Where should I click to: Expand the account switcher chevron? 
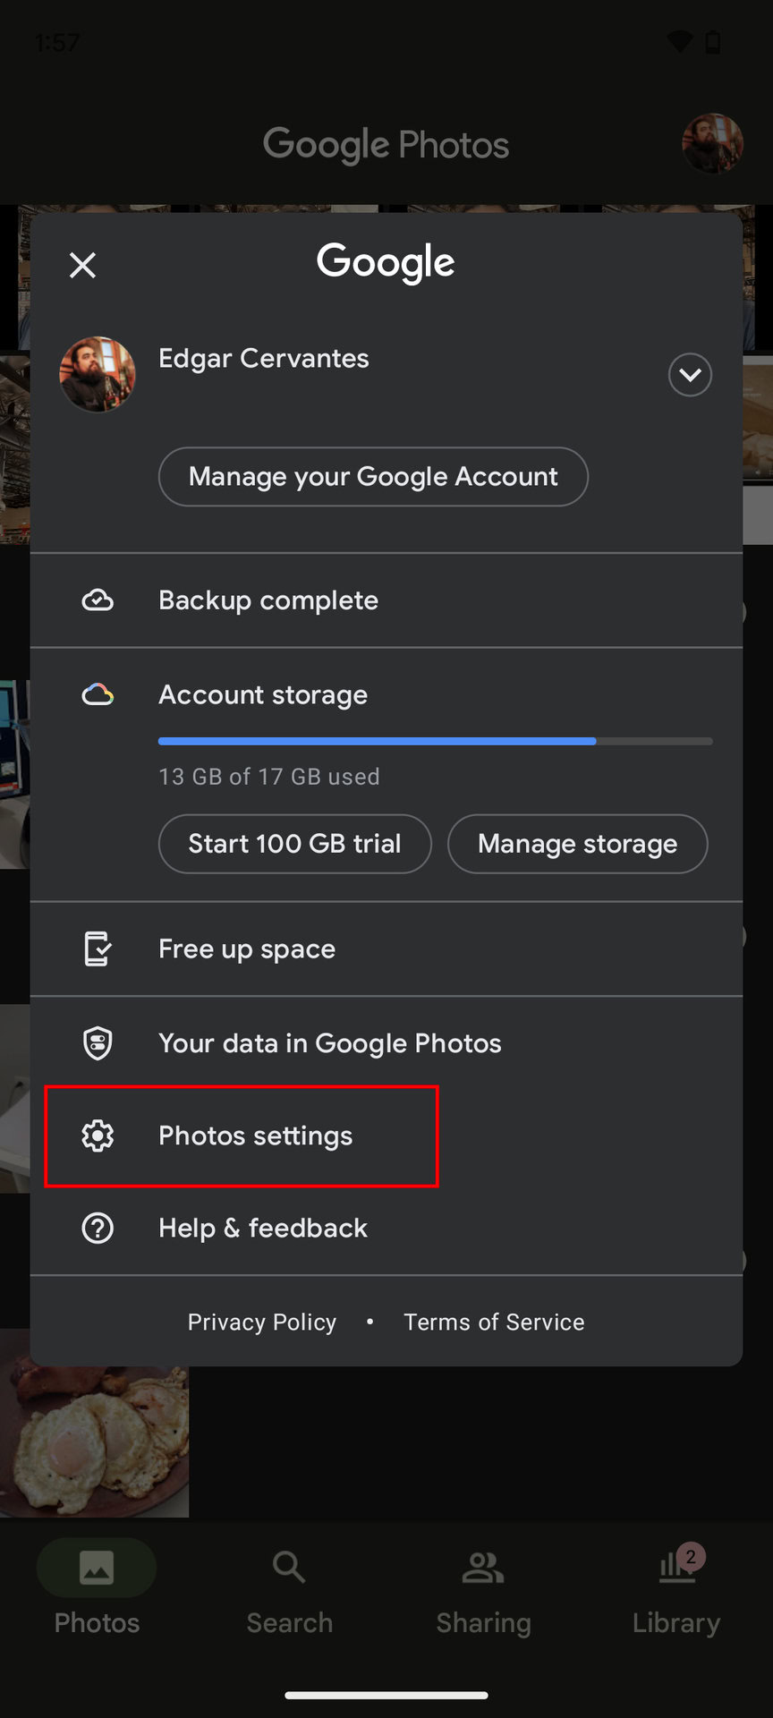tap(690, 374)
